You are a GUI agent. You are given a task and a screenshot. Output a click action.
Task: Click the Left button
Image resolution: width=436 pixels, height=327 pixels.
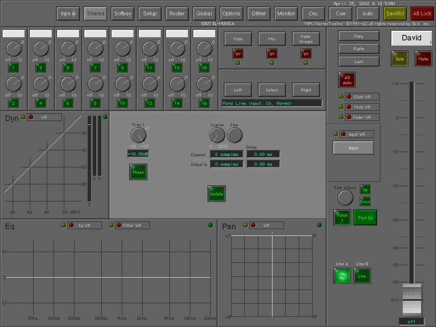click(x=238, y=90)
